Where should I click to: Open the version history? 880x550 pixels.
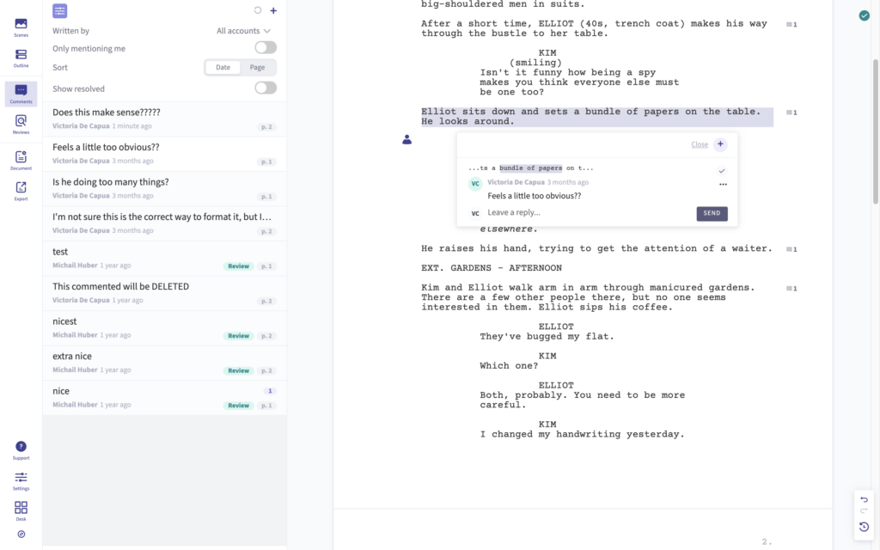coord(864,527)
